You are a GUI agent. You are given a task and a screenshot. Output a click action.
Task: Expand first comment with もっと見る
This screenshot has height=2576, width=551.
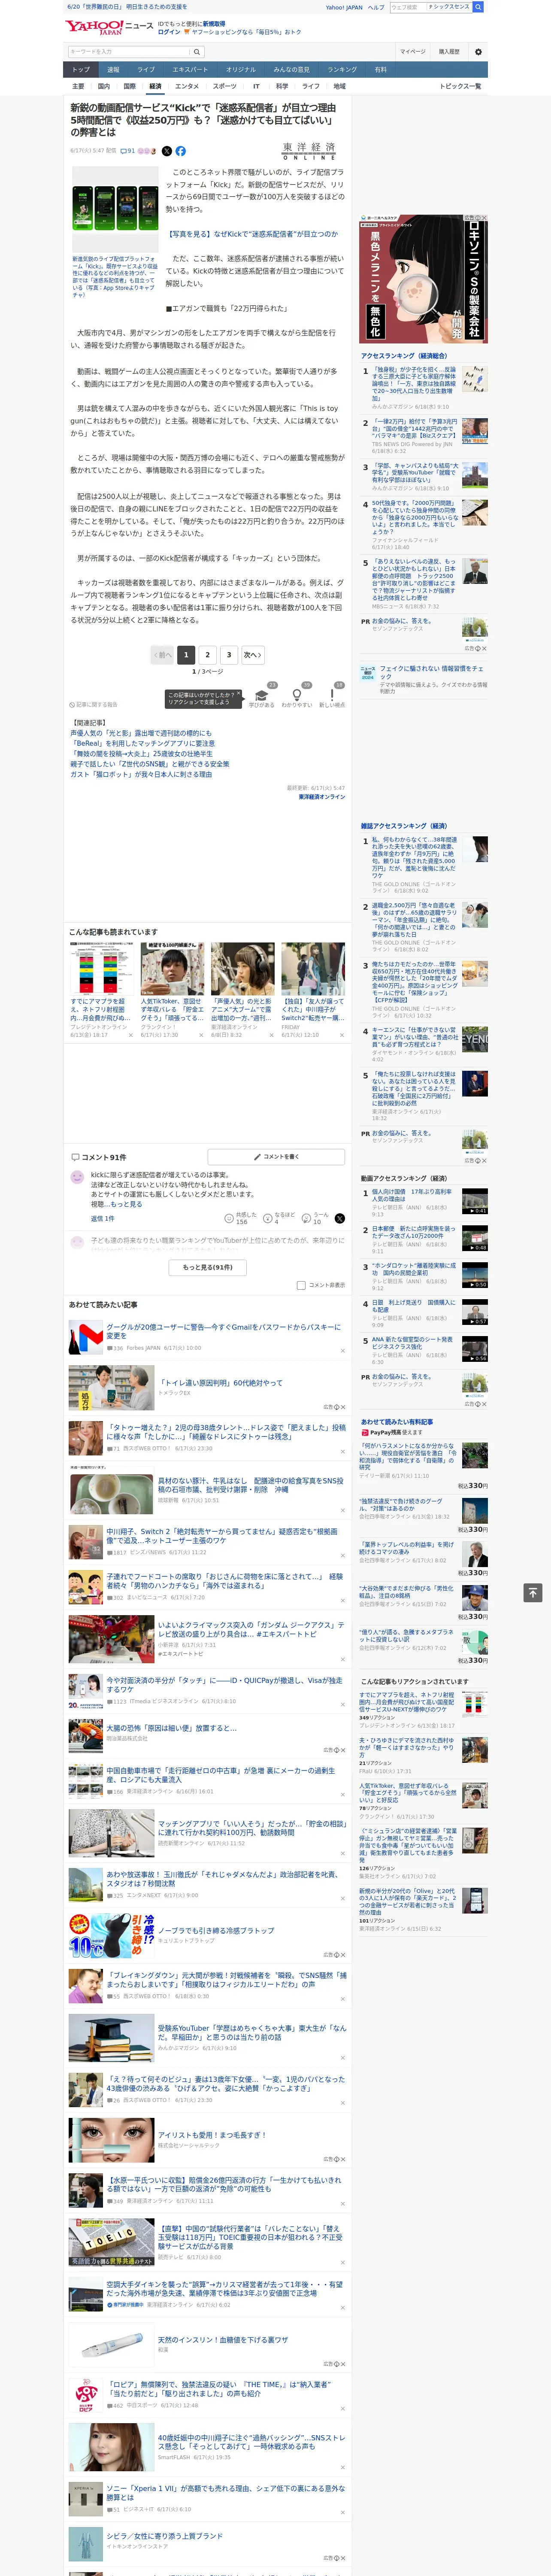click(x=126, y=1204)
